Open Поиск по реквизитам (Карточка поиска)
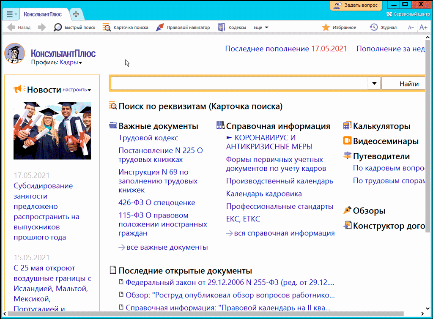 [200, 106]
